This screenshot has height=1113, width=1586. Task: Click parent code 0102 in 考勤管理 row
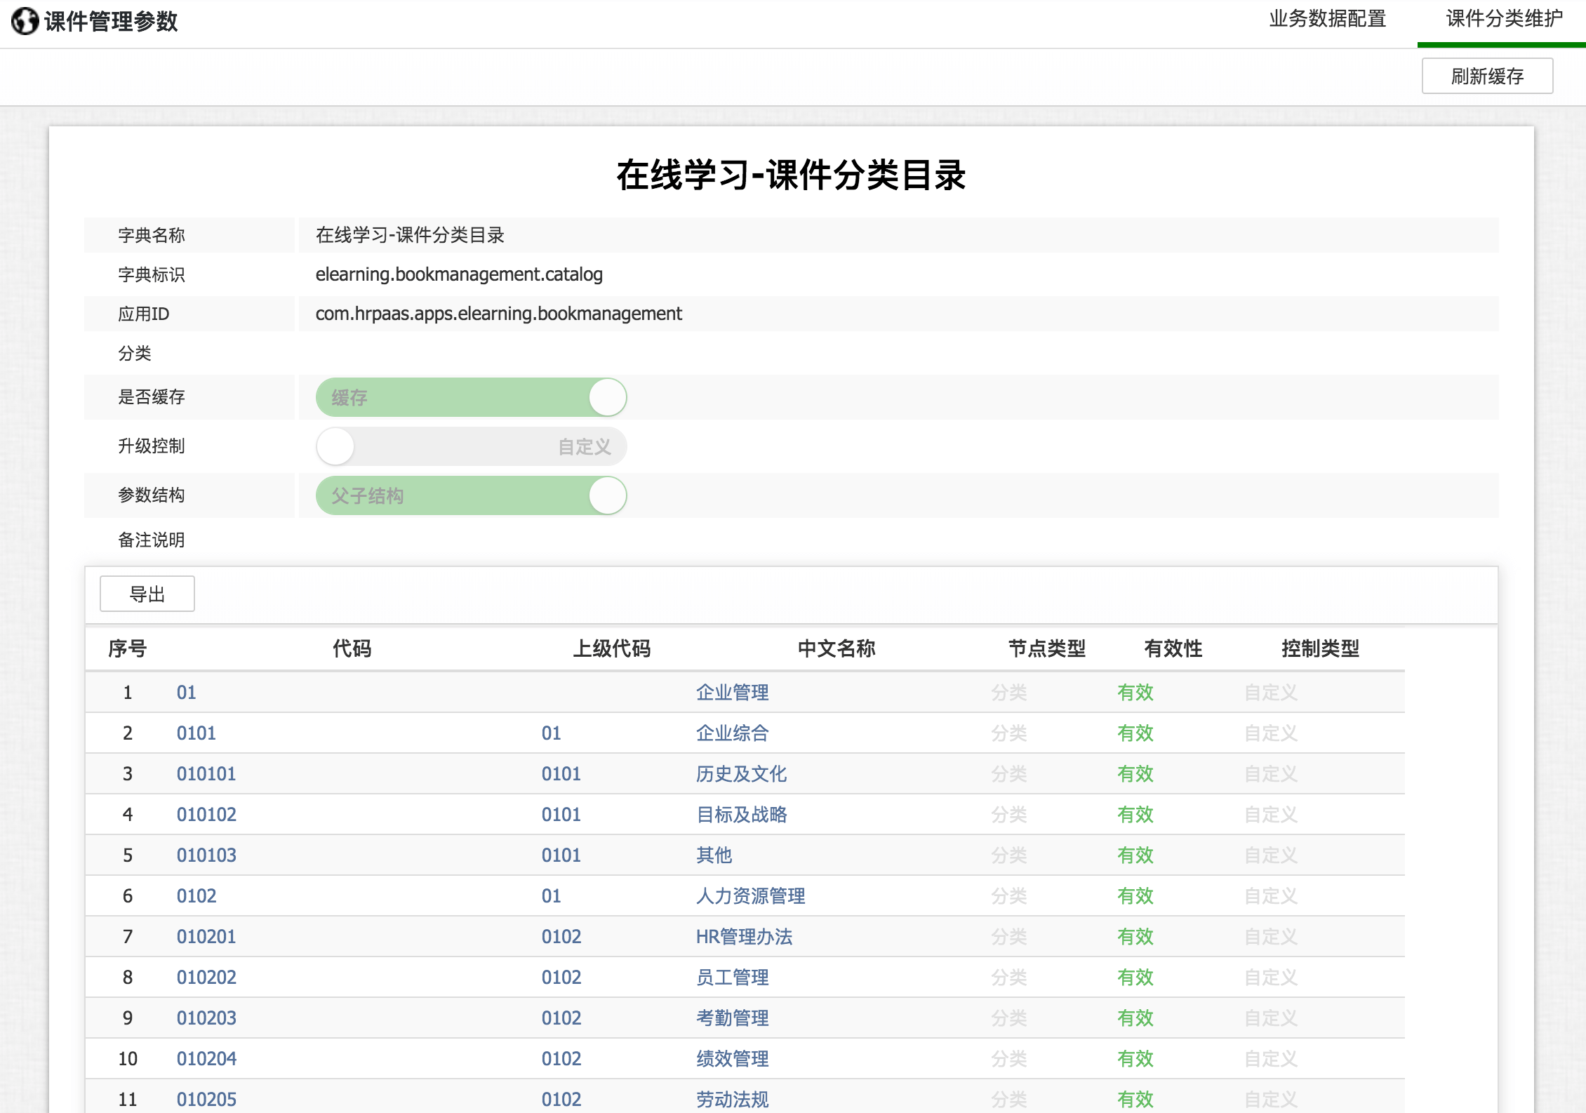click(x=561, y=1018)
